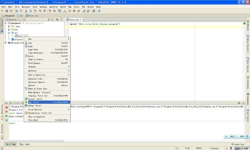Click red Stop icon in Run panel
The height and width of the screenshot is (150, 250).
click(7, 107)
